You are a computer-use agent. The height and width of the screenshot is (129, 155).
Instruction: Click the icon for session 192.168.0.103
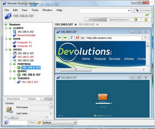click(14, 53)
